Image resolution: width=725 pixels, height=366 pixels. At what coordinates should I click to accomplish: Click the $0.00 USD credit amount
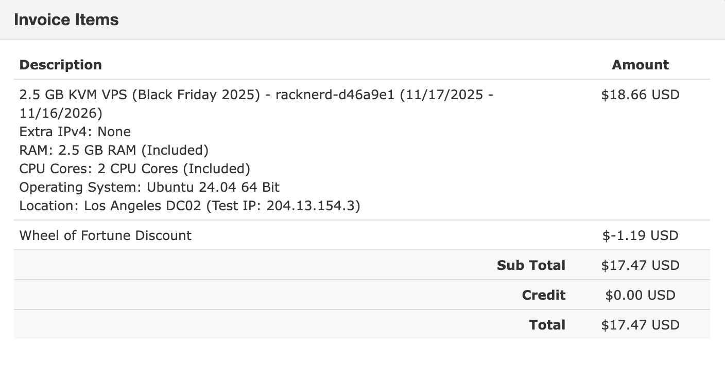point(640,295)
